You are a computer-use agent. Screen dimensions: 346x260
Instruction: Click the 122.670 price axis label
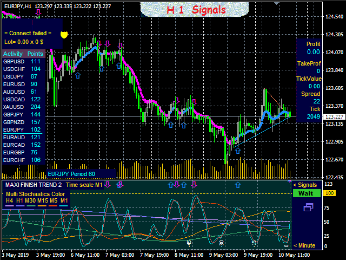tap(334, 159)
